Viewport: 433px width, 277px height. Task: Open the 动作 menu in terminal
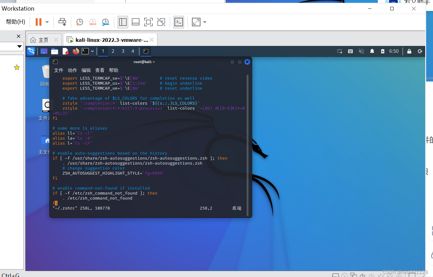pos(72,70)
